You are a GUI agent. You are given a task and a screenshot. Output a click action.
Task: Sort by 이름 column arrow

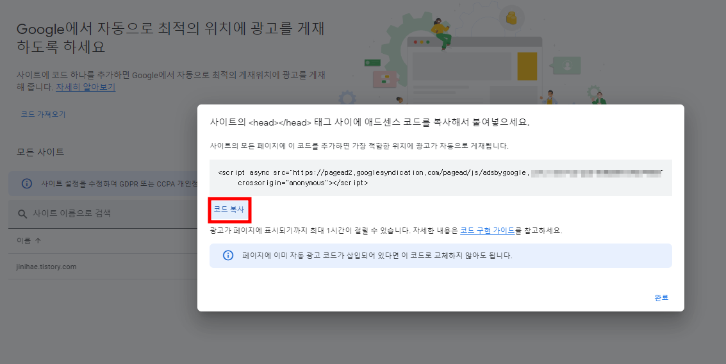tap(38, 240)
